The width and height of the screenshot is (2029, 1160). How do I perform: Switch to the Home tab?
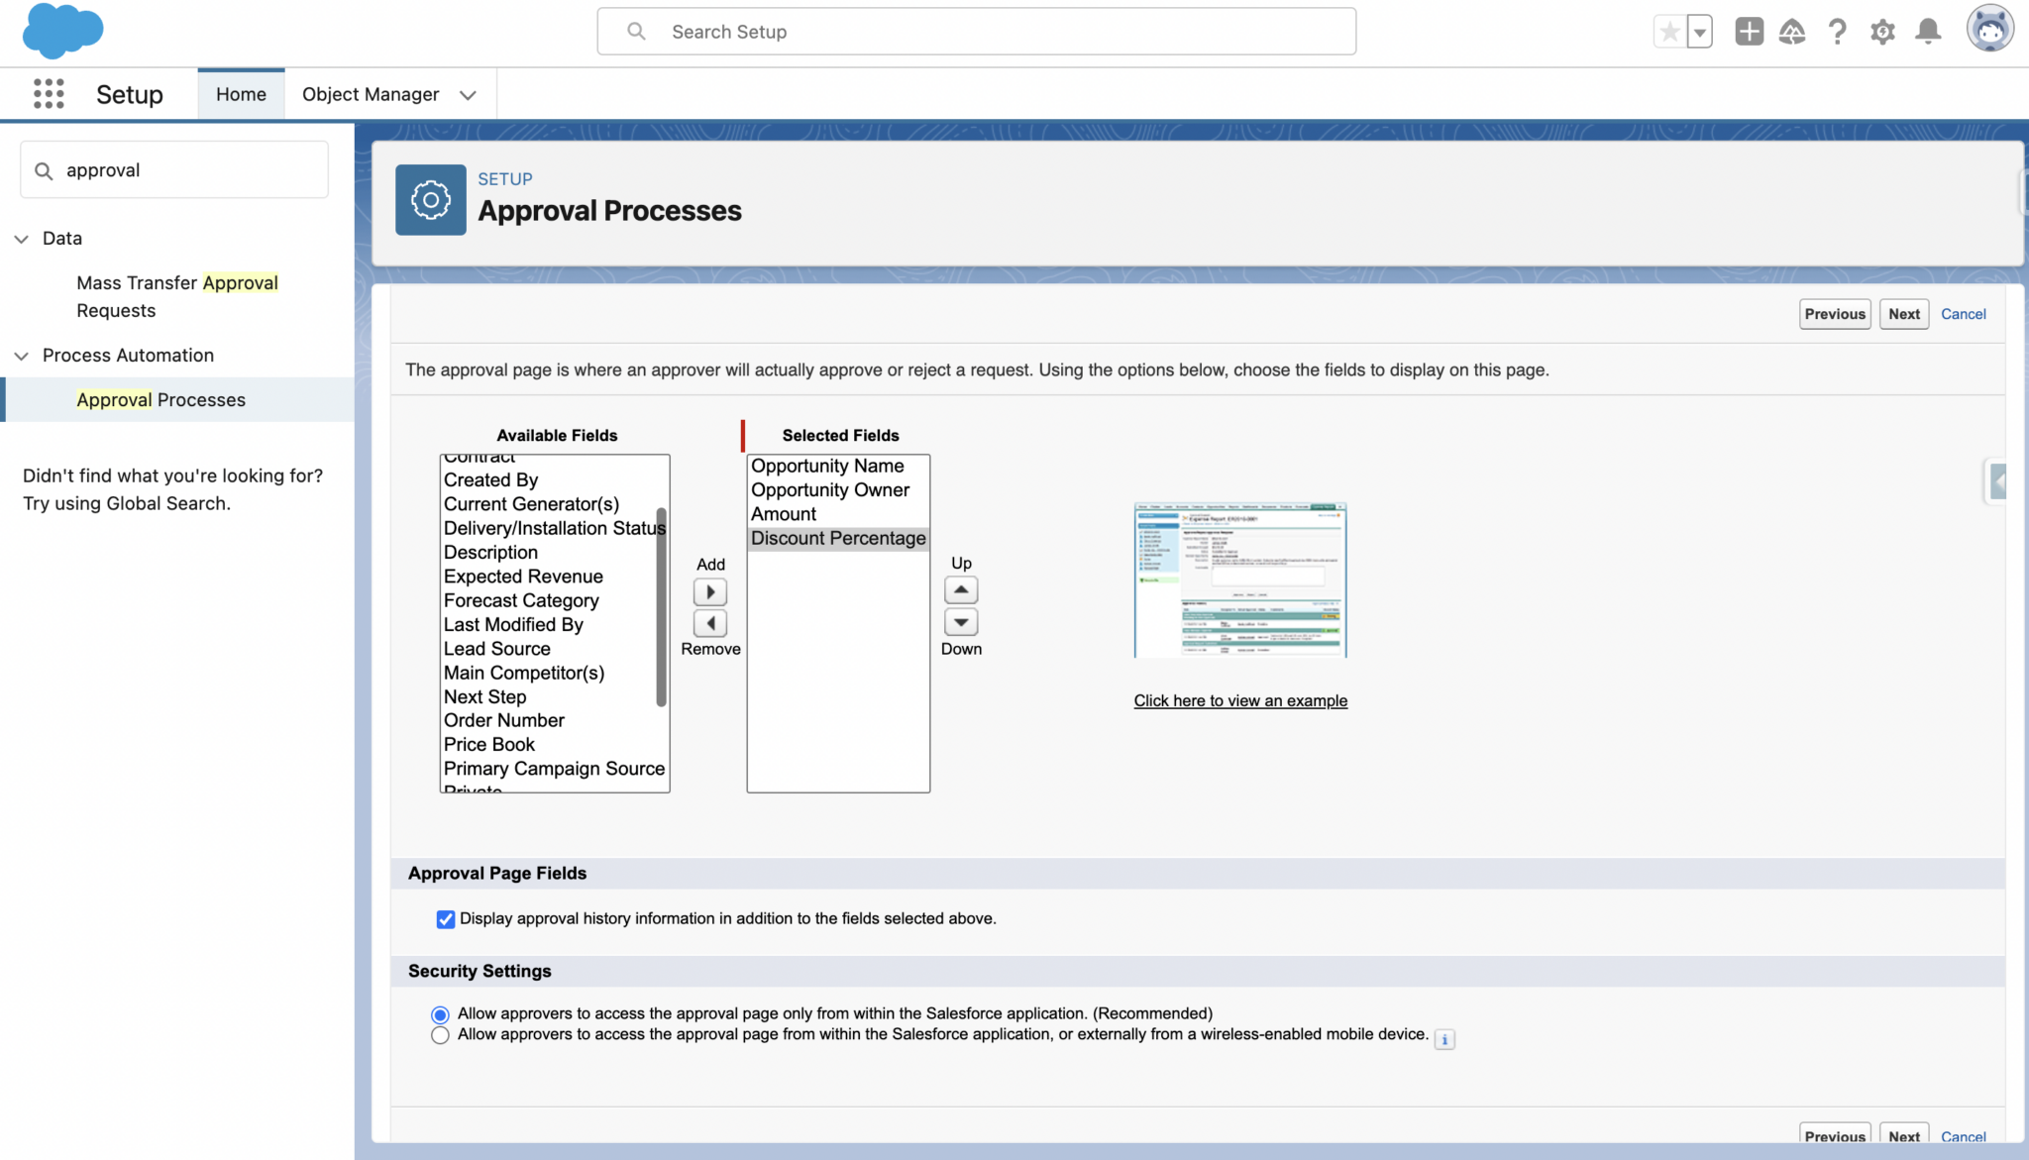[240, 93]
